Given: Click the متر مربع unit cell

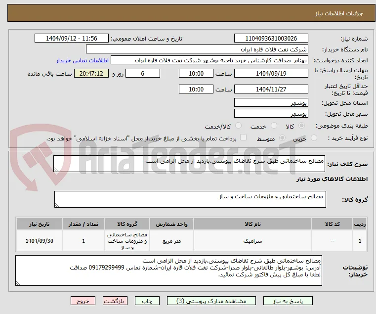Looking at the screenshot, I should point(171,241).
